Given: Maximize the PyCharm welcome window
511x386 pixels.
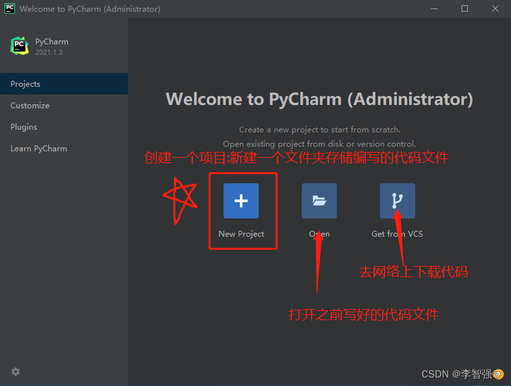Looking at the screenshot, I should [x=465, y=9].
